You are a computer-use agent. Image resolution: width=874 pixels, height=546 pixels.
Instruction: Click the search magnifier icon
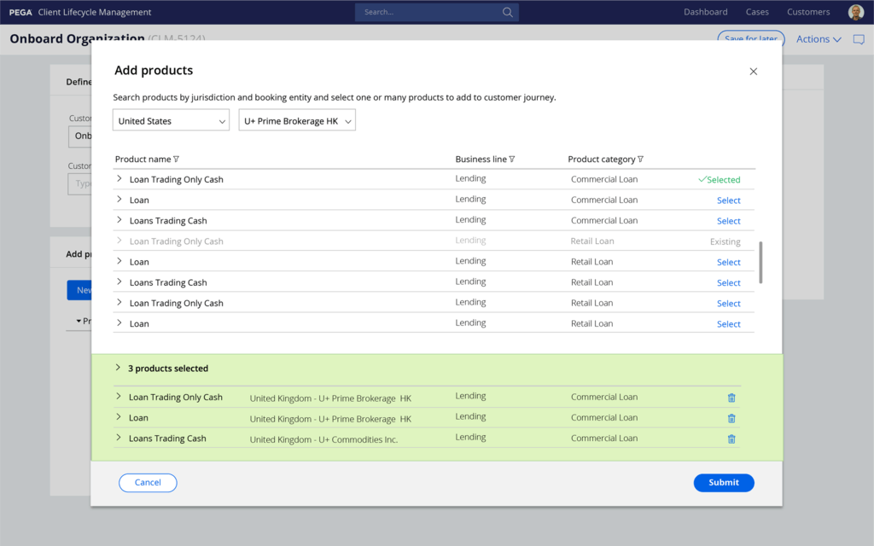[508, 12]
